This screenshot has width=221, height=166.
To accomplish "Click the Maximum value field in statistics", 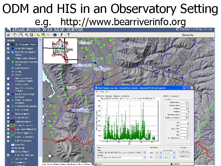I will click(x=185, y=109).
